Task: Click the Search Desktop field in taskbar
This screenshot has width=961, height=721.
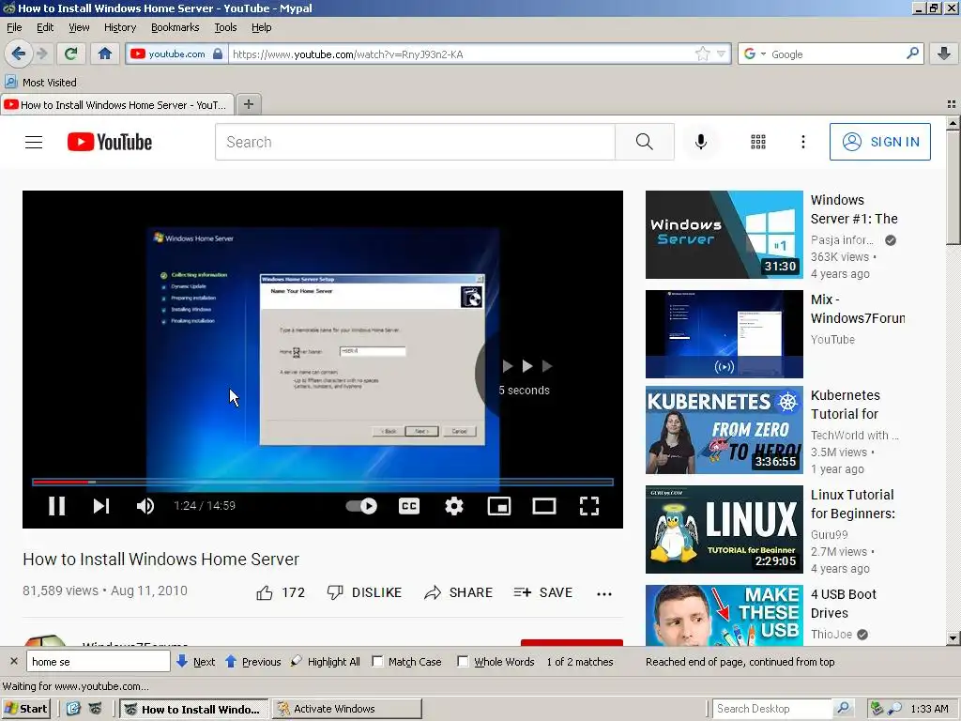Action: click(771, 709)
